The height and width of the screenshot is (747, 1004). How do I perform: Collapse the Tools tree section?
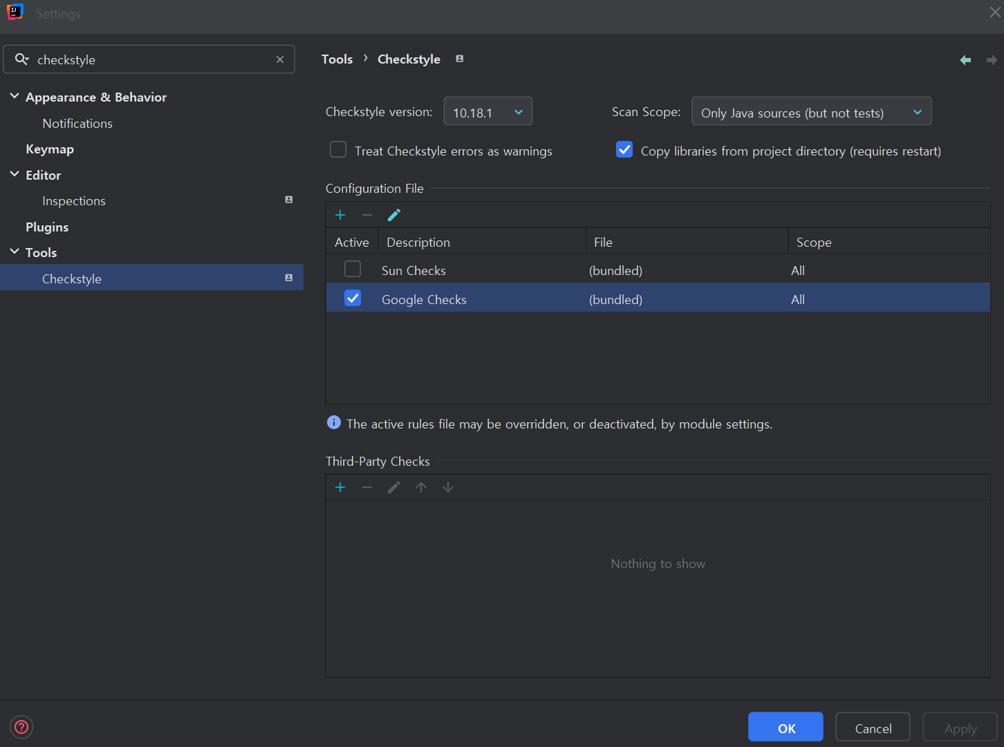coord(15,252)
